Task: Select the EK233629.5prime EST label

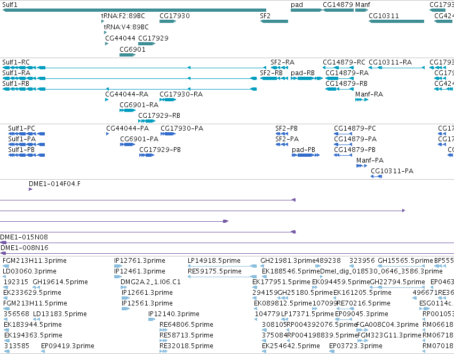Action: pos(32,293)
